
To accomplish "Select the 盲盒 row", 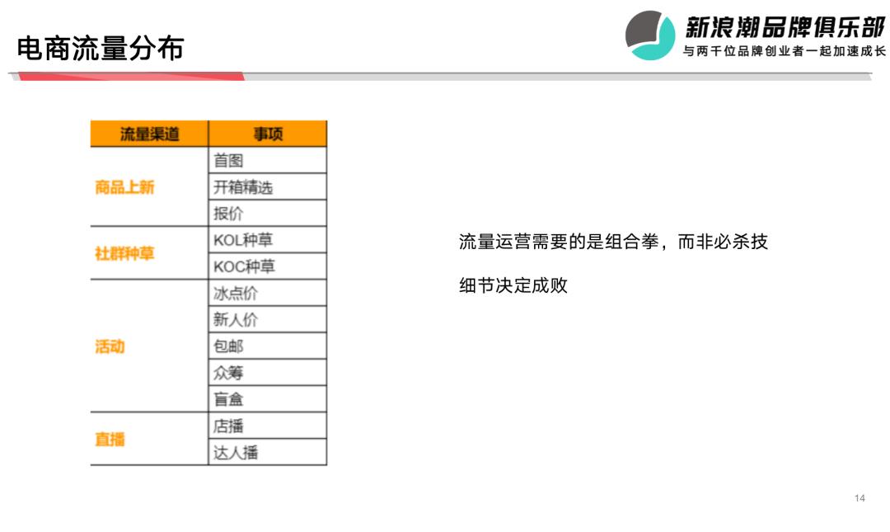I will [265, 398].
